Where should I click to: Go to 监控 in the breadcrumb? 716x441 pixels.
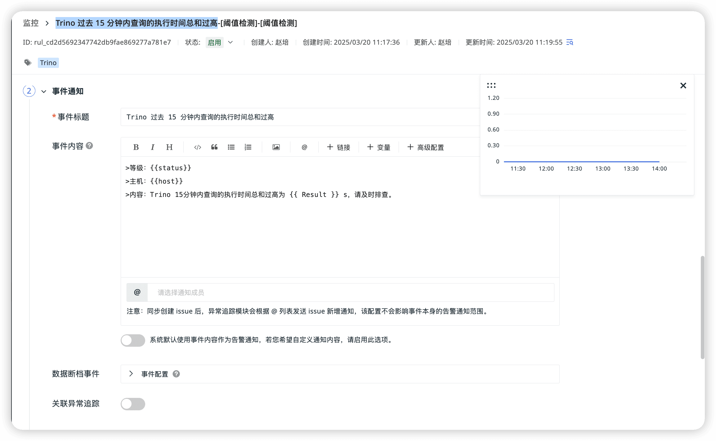(31, 23)
